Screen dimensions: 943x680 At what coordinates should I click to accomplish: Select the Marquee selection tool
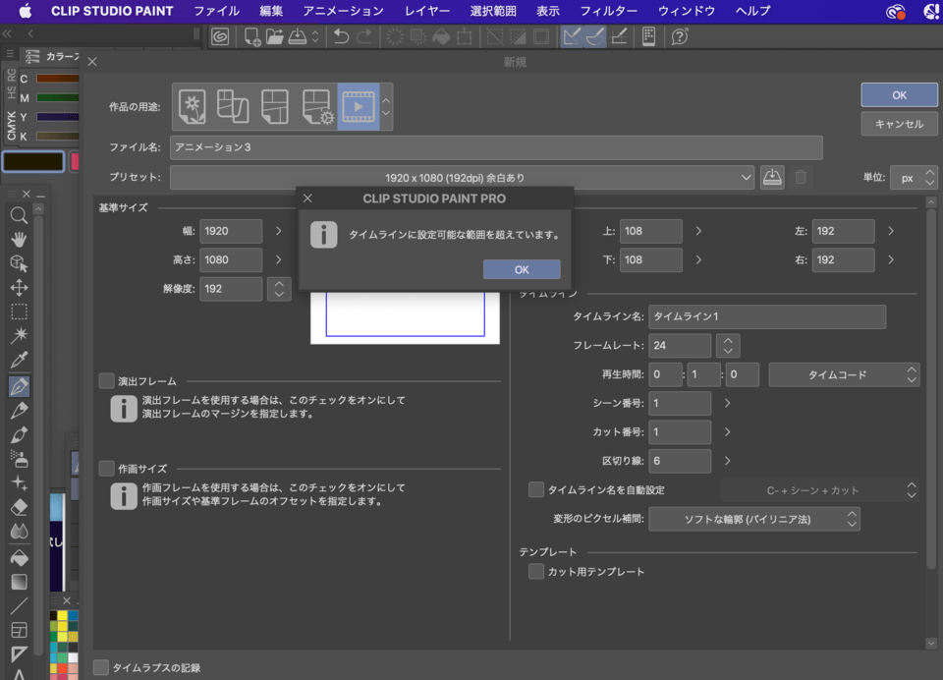18,312
